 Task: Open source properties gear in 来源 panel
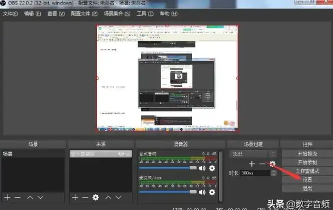(96, 198)
